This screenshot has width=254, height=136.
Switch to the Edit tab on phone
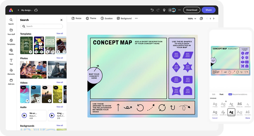click(214, 94)
